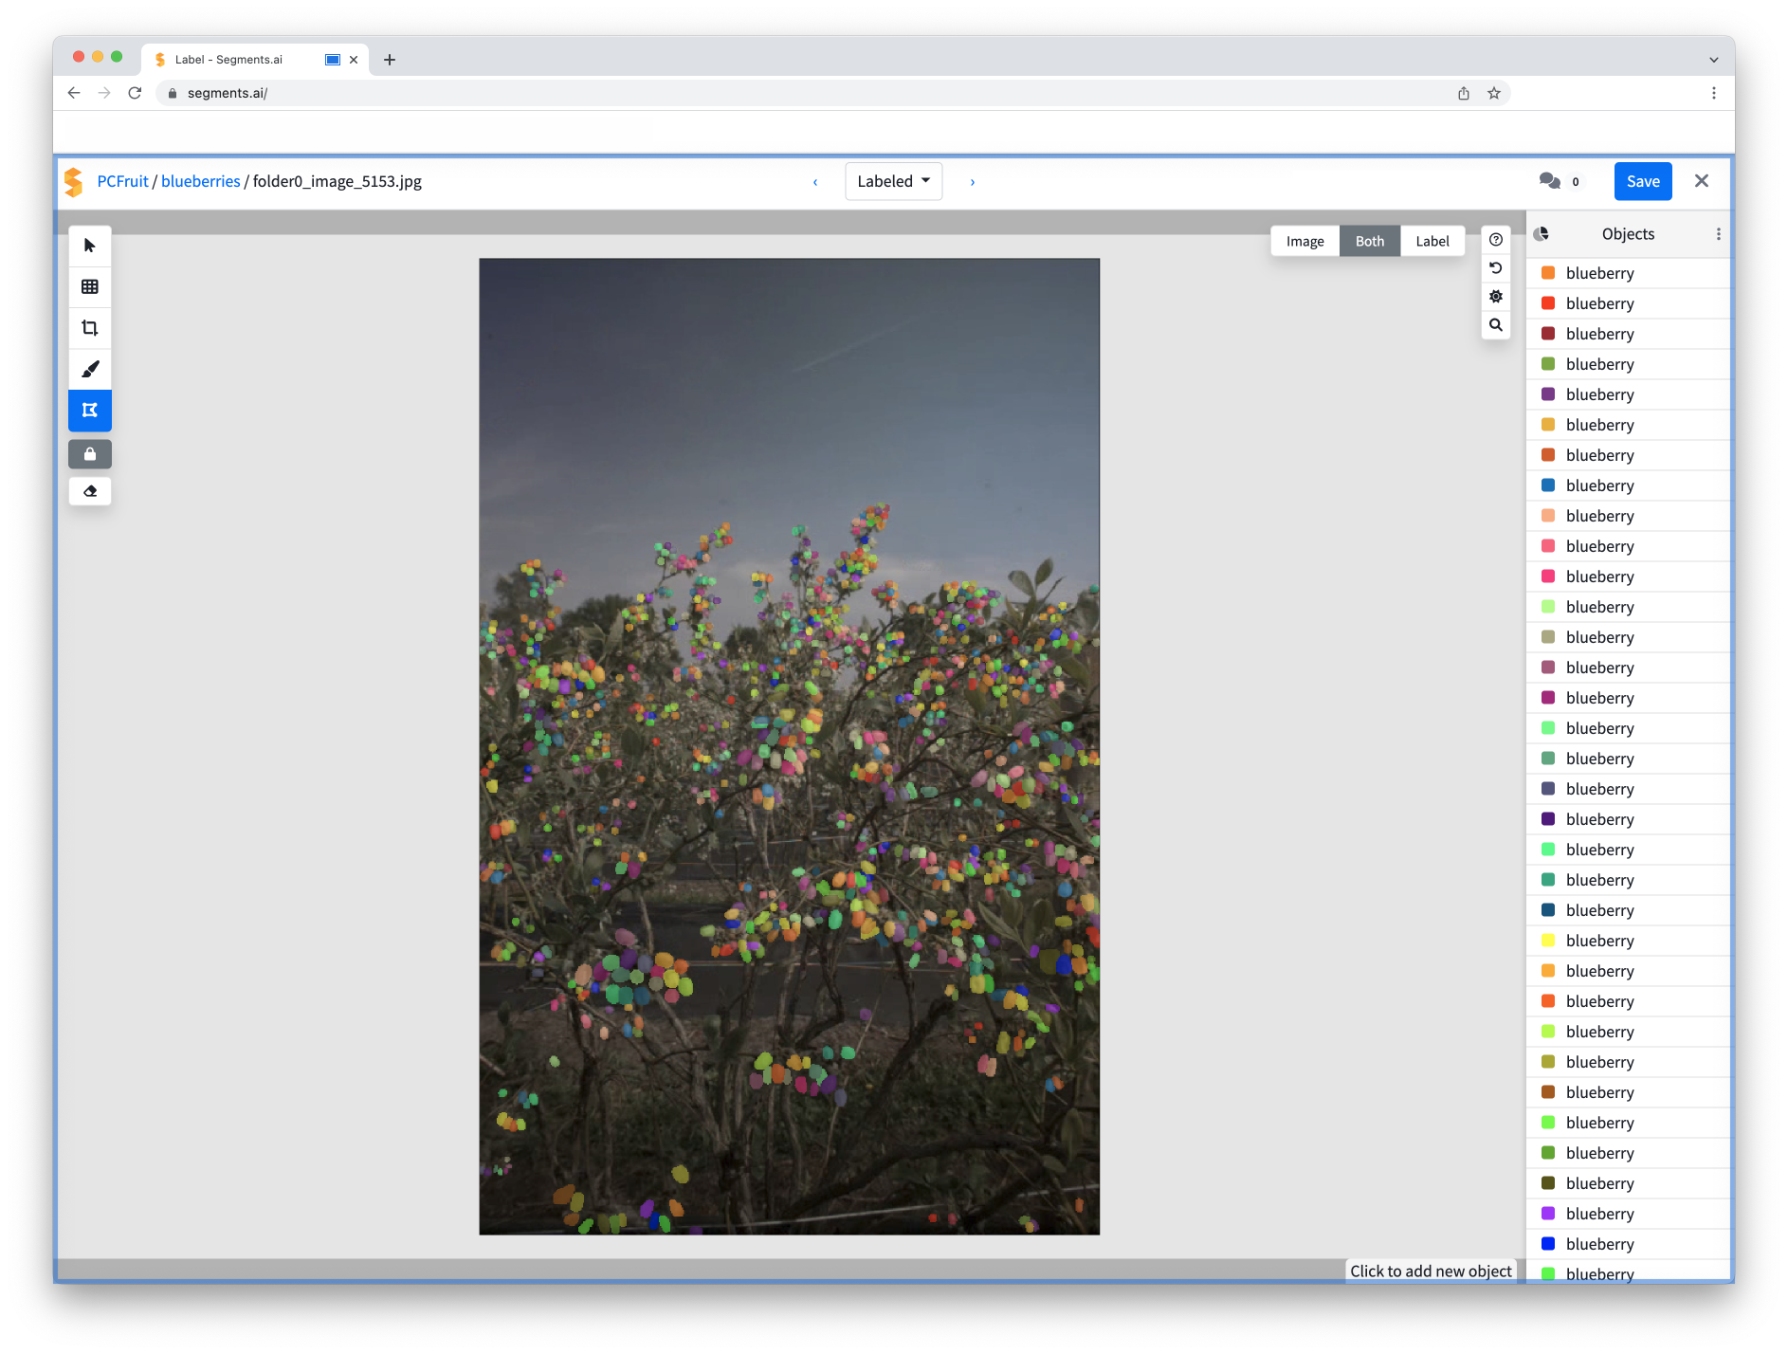This screenshot has height=1354, width=1788.
Task: Open the Labeled status dropdown
Action: click(892, 181)
